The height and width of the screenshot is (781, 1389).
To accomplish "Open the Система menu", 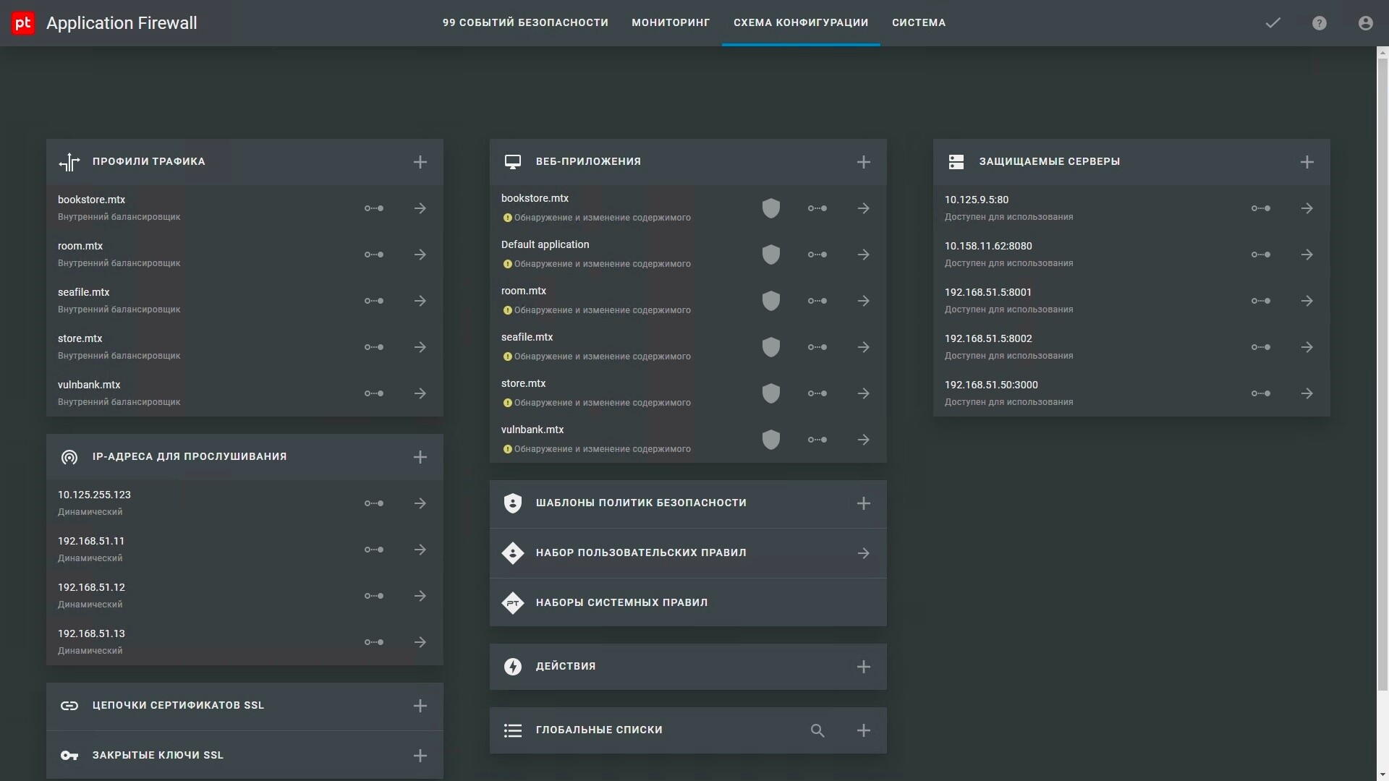I will click(x=919, y=22).
